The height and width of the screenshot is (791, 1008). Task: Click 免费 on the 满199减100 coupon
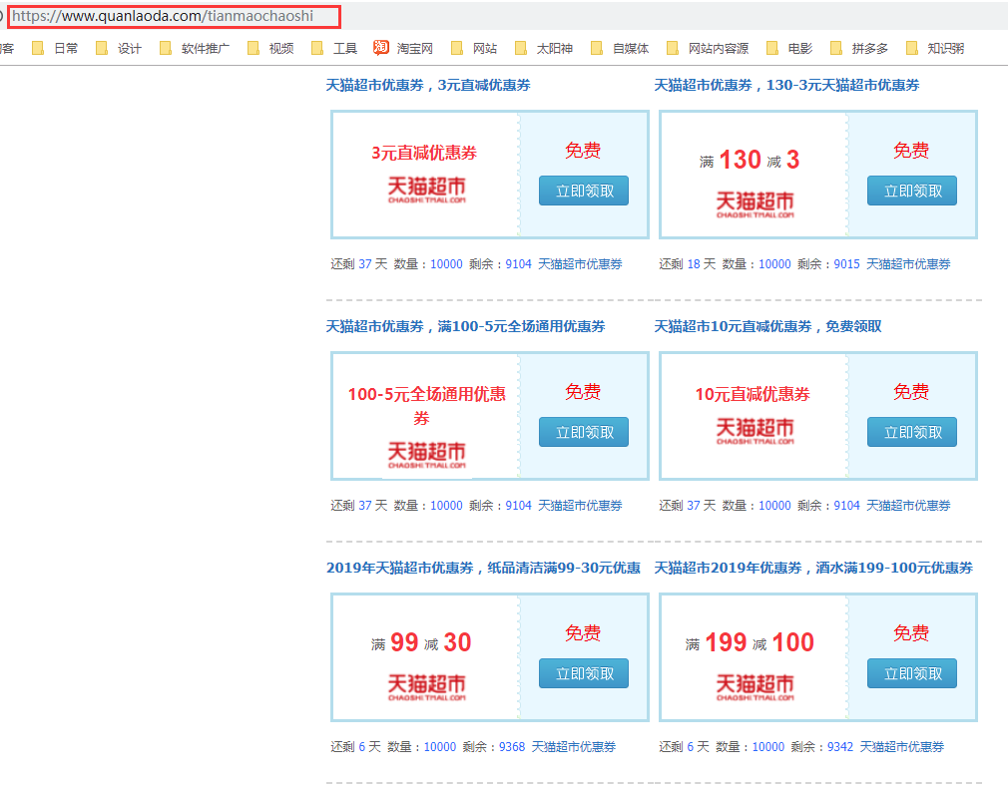[x=911, y=633]
